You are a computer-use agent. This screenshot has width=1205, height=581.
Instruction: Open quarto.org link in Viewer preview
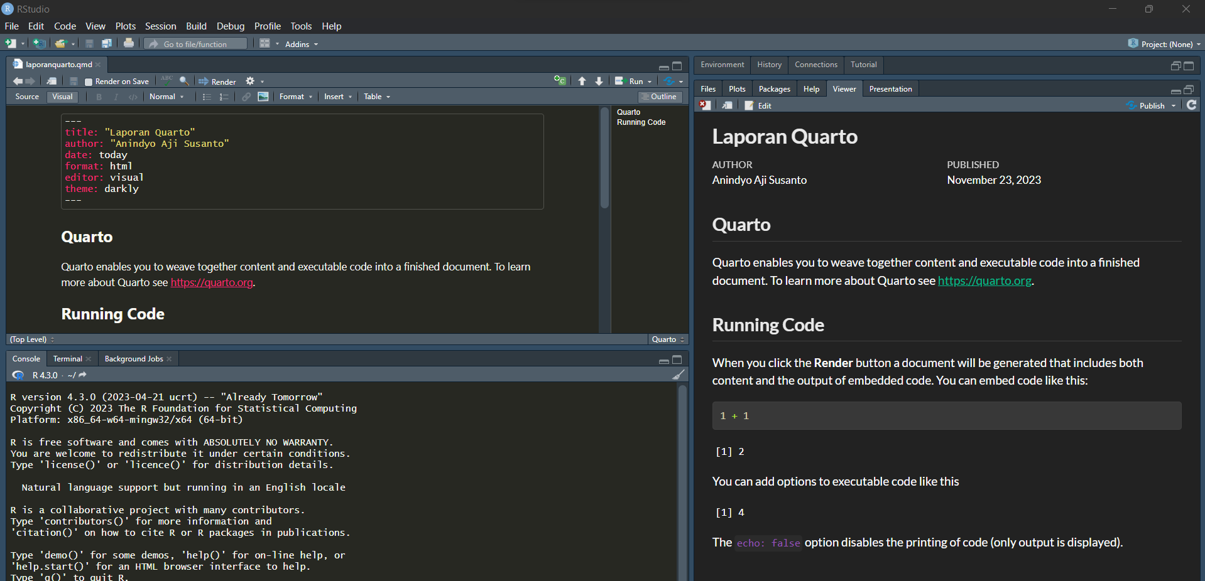[x=984, y=280]
